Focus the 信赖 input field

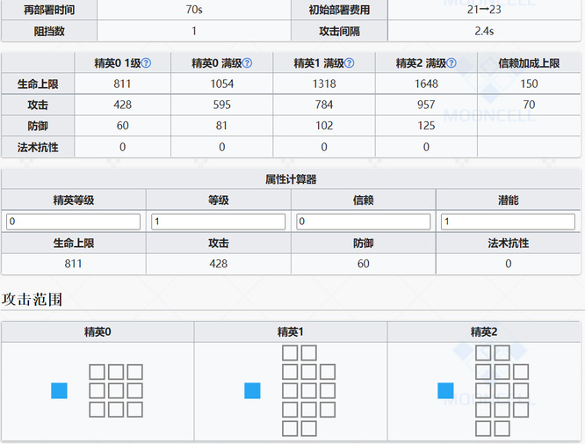[x=363, y=222]
